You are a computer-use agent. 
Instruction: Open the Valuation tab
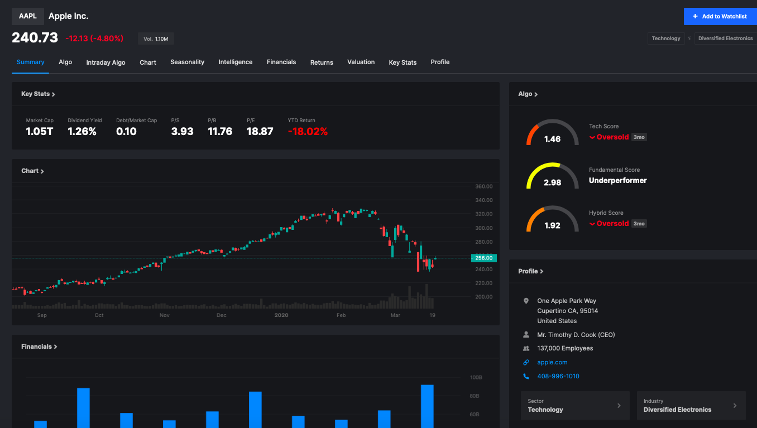(361, 62)
